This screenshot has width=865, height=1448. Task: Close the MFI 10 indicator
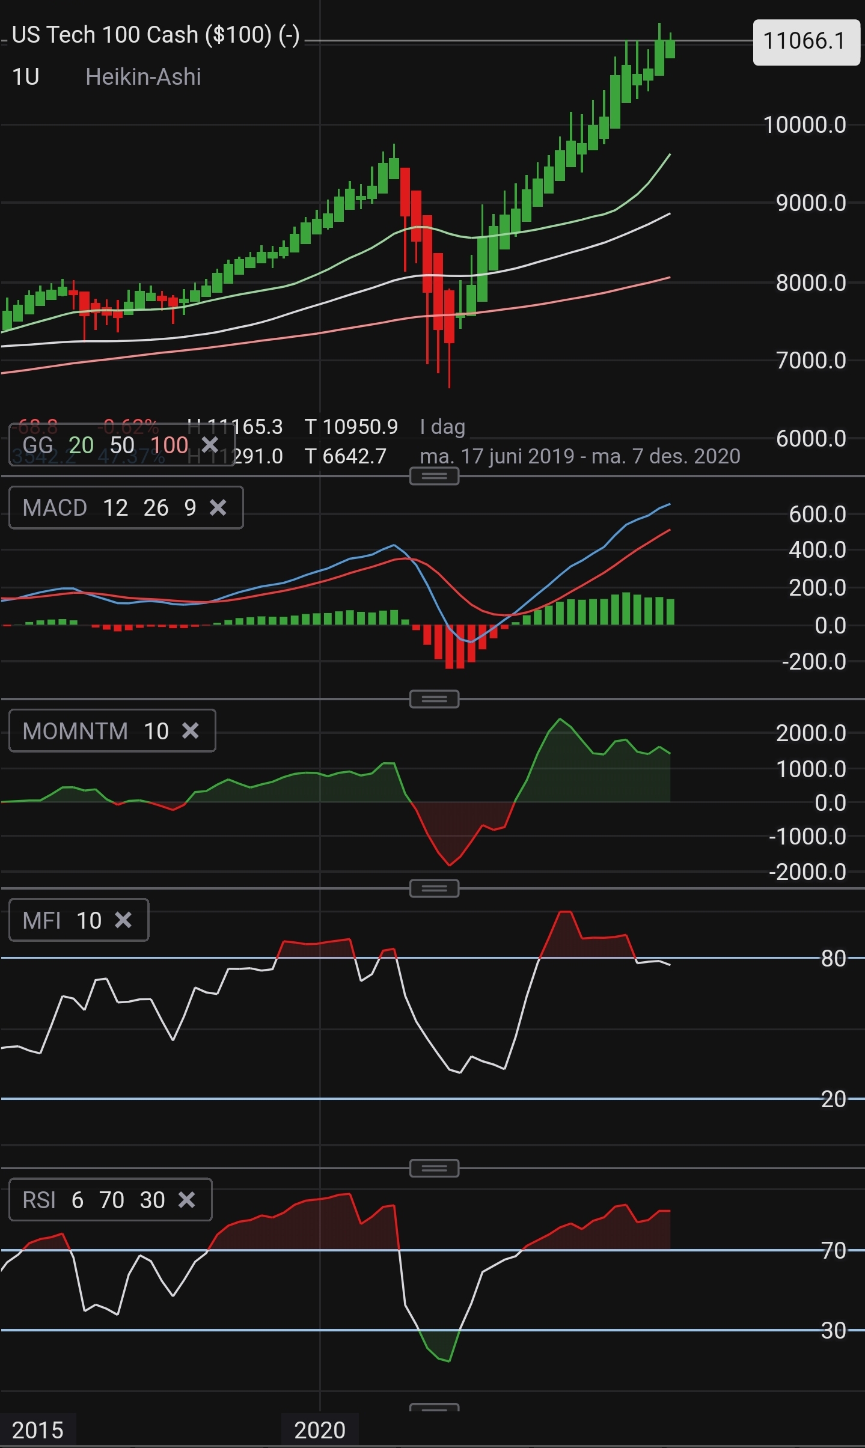coord(123,920)
